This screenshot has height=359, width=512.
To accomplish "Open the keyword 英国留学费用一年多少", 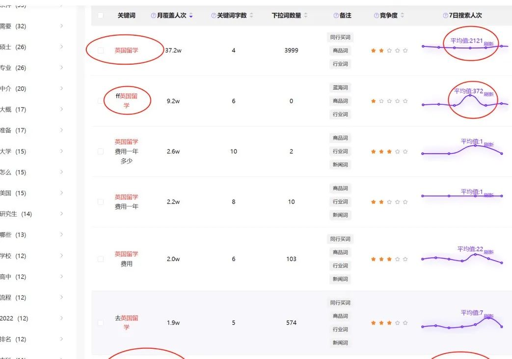I will tap(127, 151).
